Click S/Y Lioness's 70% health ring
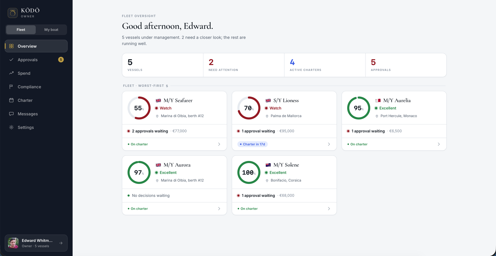The image size is (496, 256). pyautogui.click(x=249, y=108)
